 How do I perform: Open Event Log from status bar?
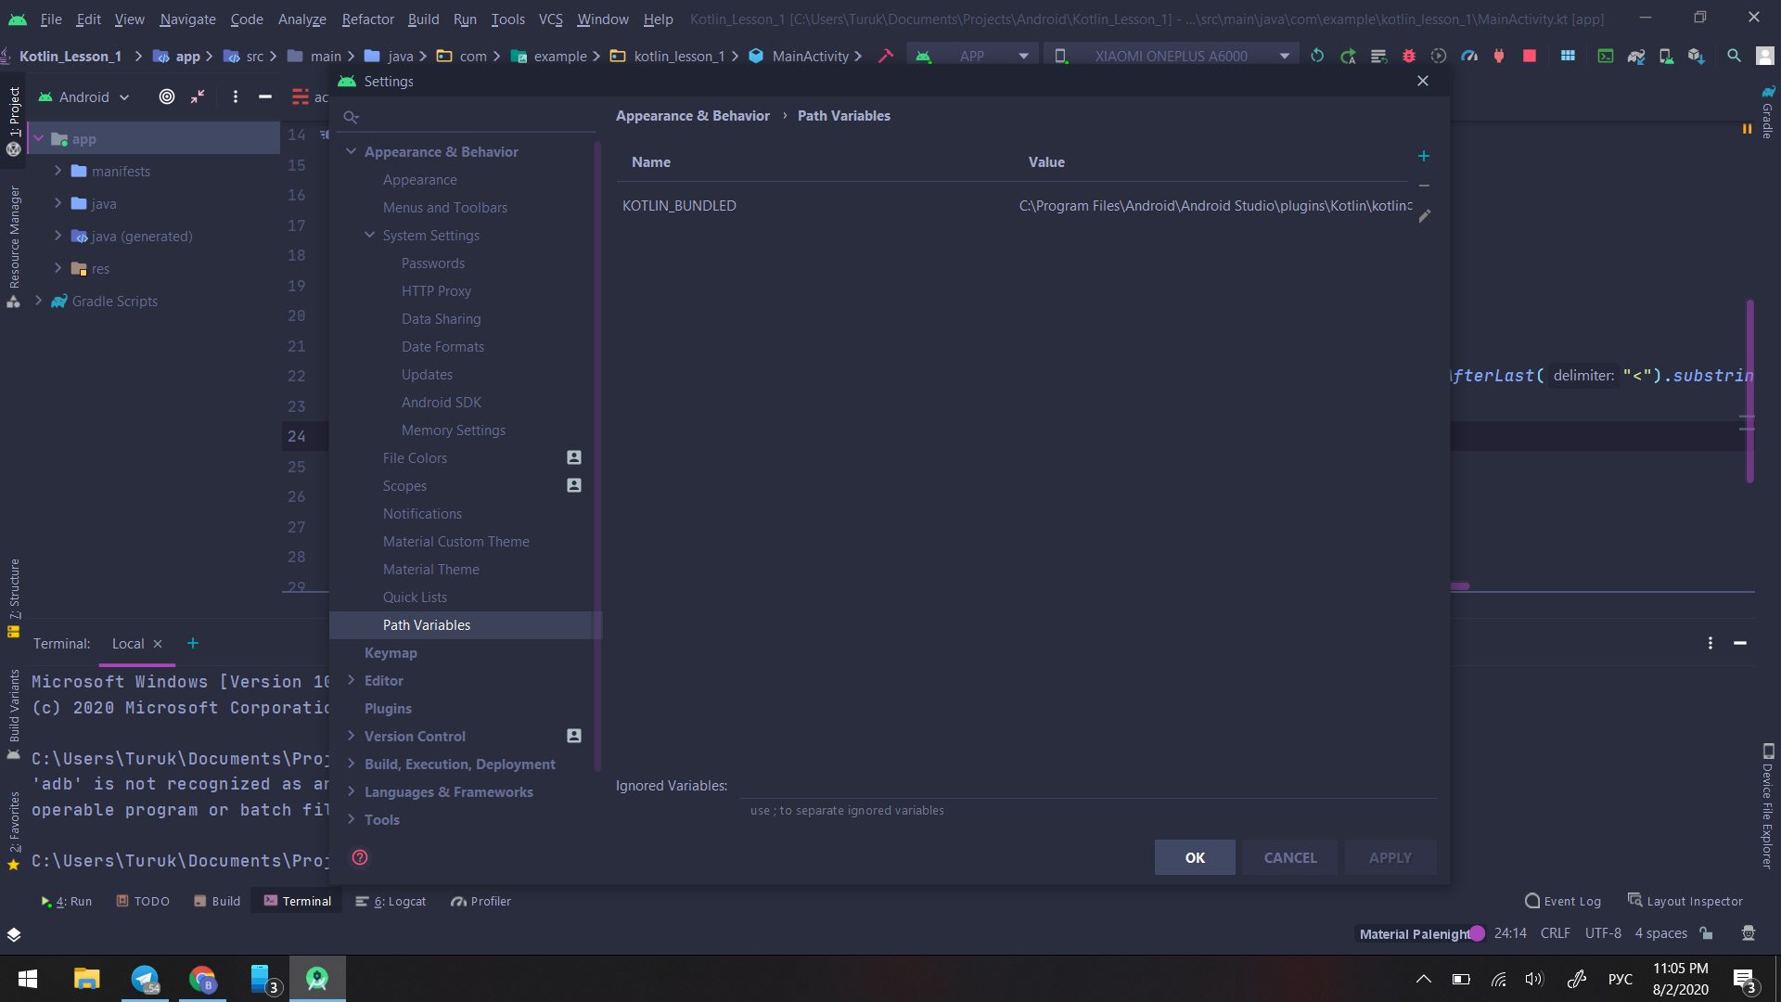pos(1563,901)
